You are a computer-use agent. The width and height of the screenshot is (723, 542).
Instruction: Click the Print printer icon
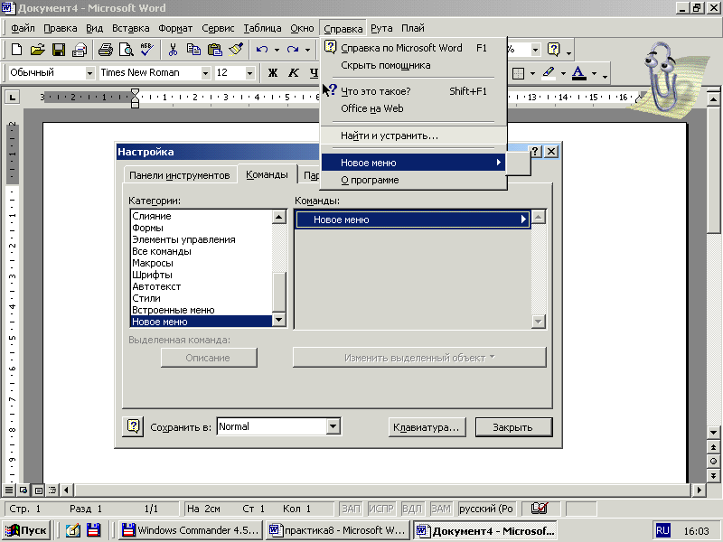point(106,50)
